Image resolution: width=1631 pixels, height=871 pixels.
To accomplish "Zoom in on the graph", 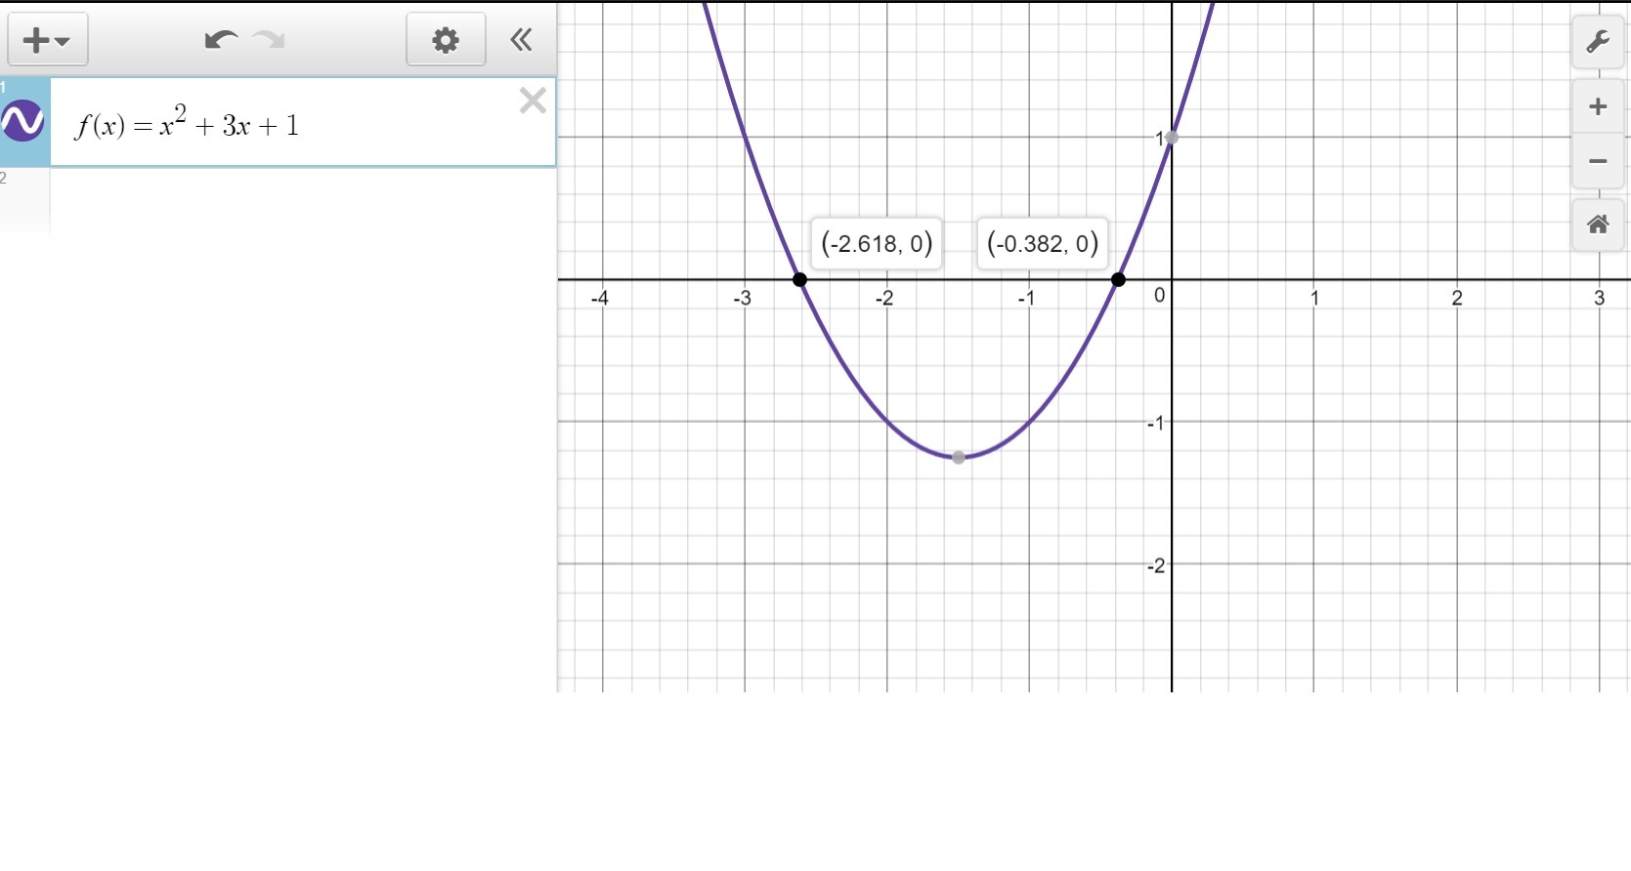I will point(1598,106).
